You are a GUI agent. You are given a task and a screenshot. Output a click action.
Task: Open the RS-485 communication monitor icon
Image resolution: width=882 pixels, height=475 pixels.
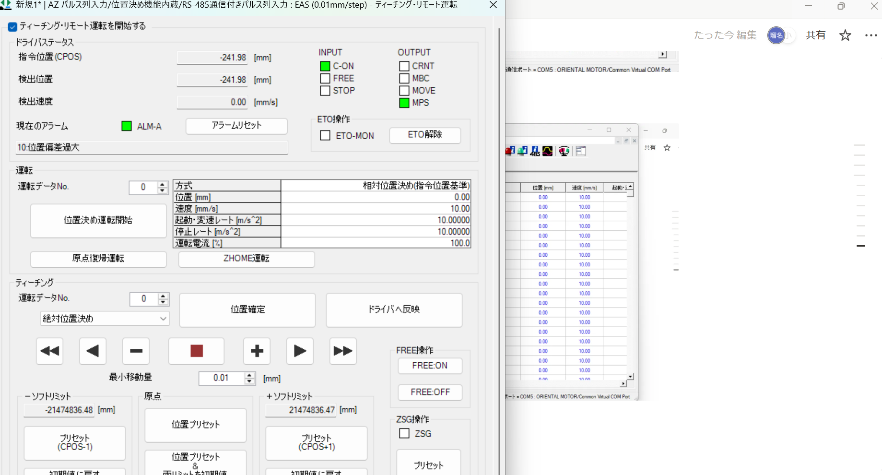[535, 151]
